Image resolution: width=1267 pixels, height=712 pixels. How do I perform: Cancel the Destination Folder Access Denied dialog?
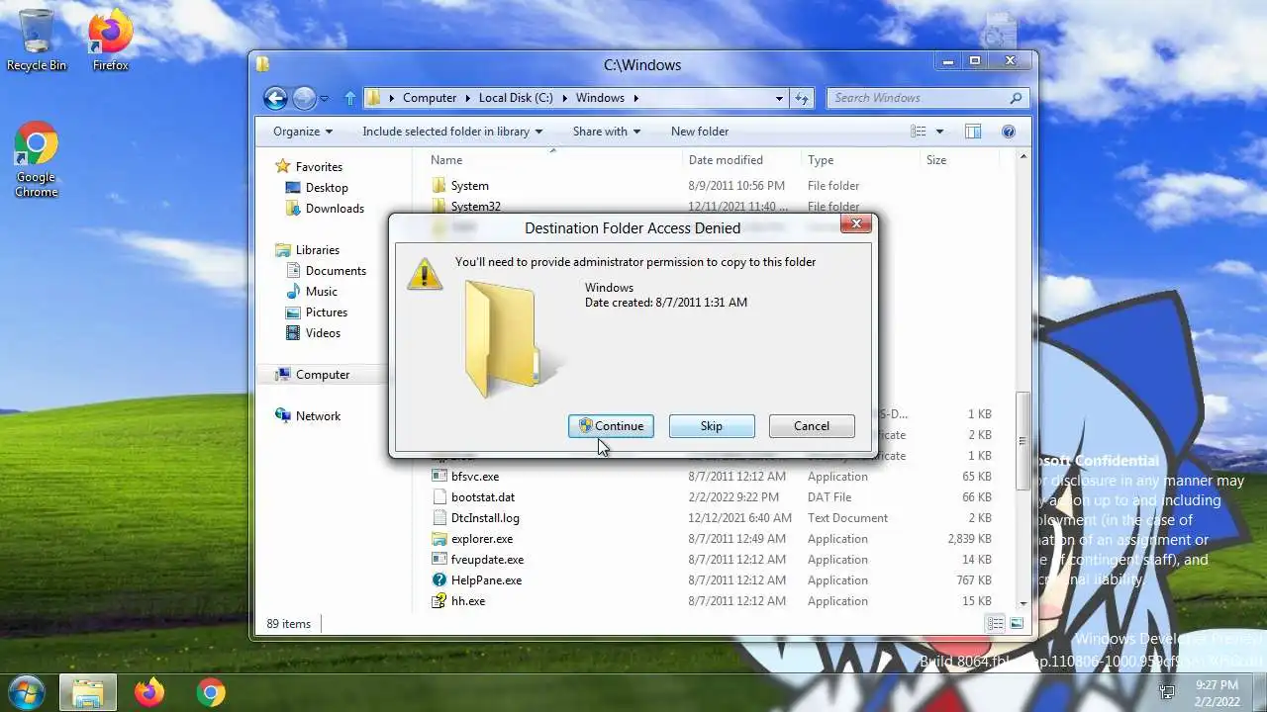point(812,426)
